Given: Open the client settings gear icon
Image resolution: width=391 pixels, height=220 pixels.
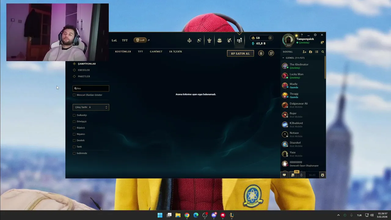Looking at the screenshot, I should 315,35.
